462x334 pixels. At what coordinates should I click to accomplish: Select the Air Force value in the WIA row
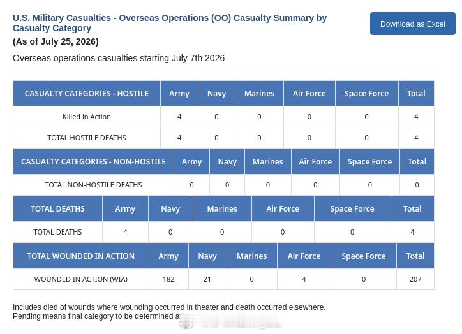(x=304, y=279)
